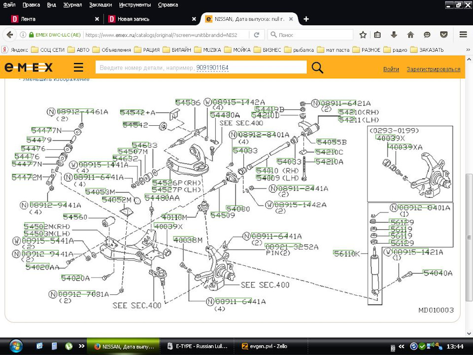This screenshot has width=473, height=355.
Task: Close the Лента tab
Action: tap(97, 19)
